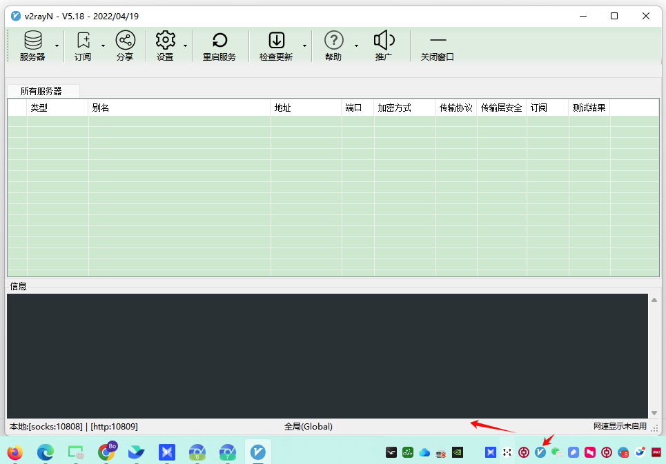
Task: Sort by the 别名 column header
Action: [179, 108]
